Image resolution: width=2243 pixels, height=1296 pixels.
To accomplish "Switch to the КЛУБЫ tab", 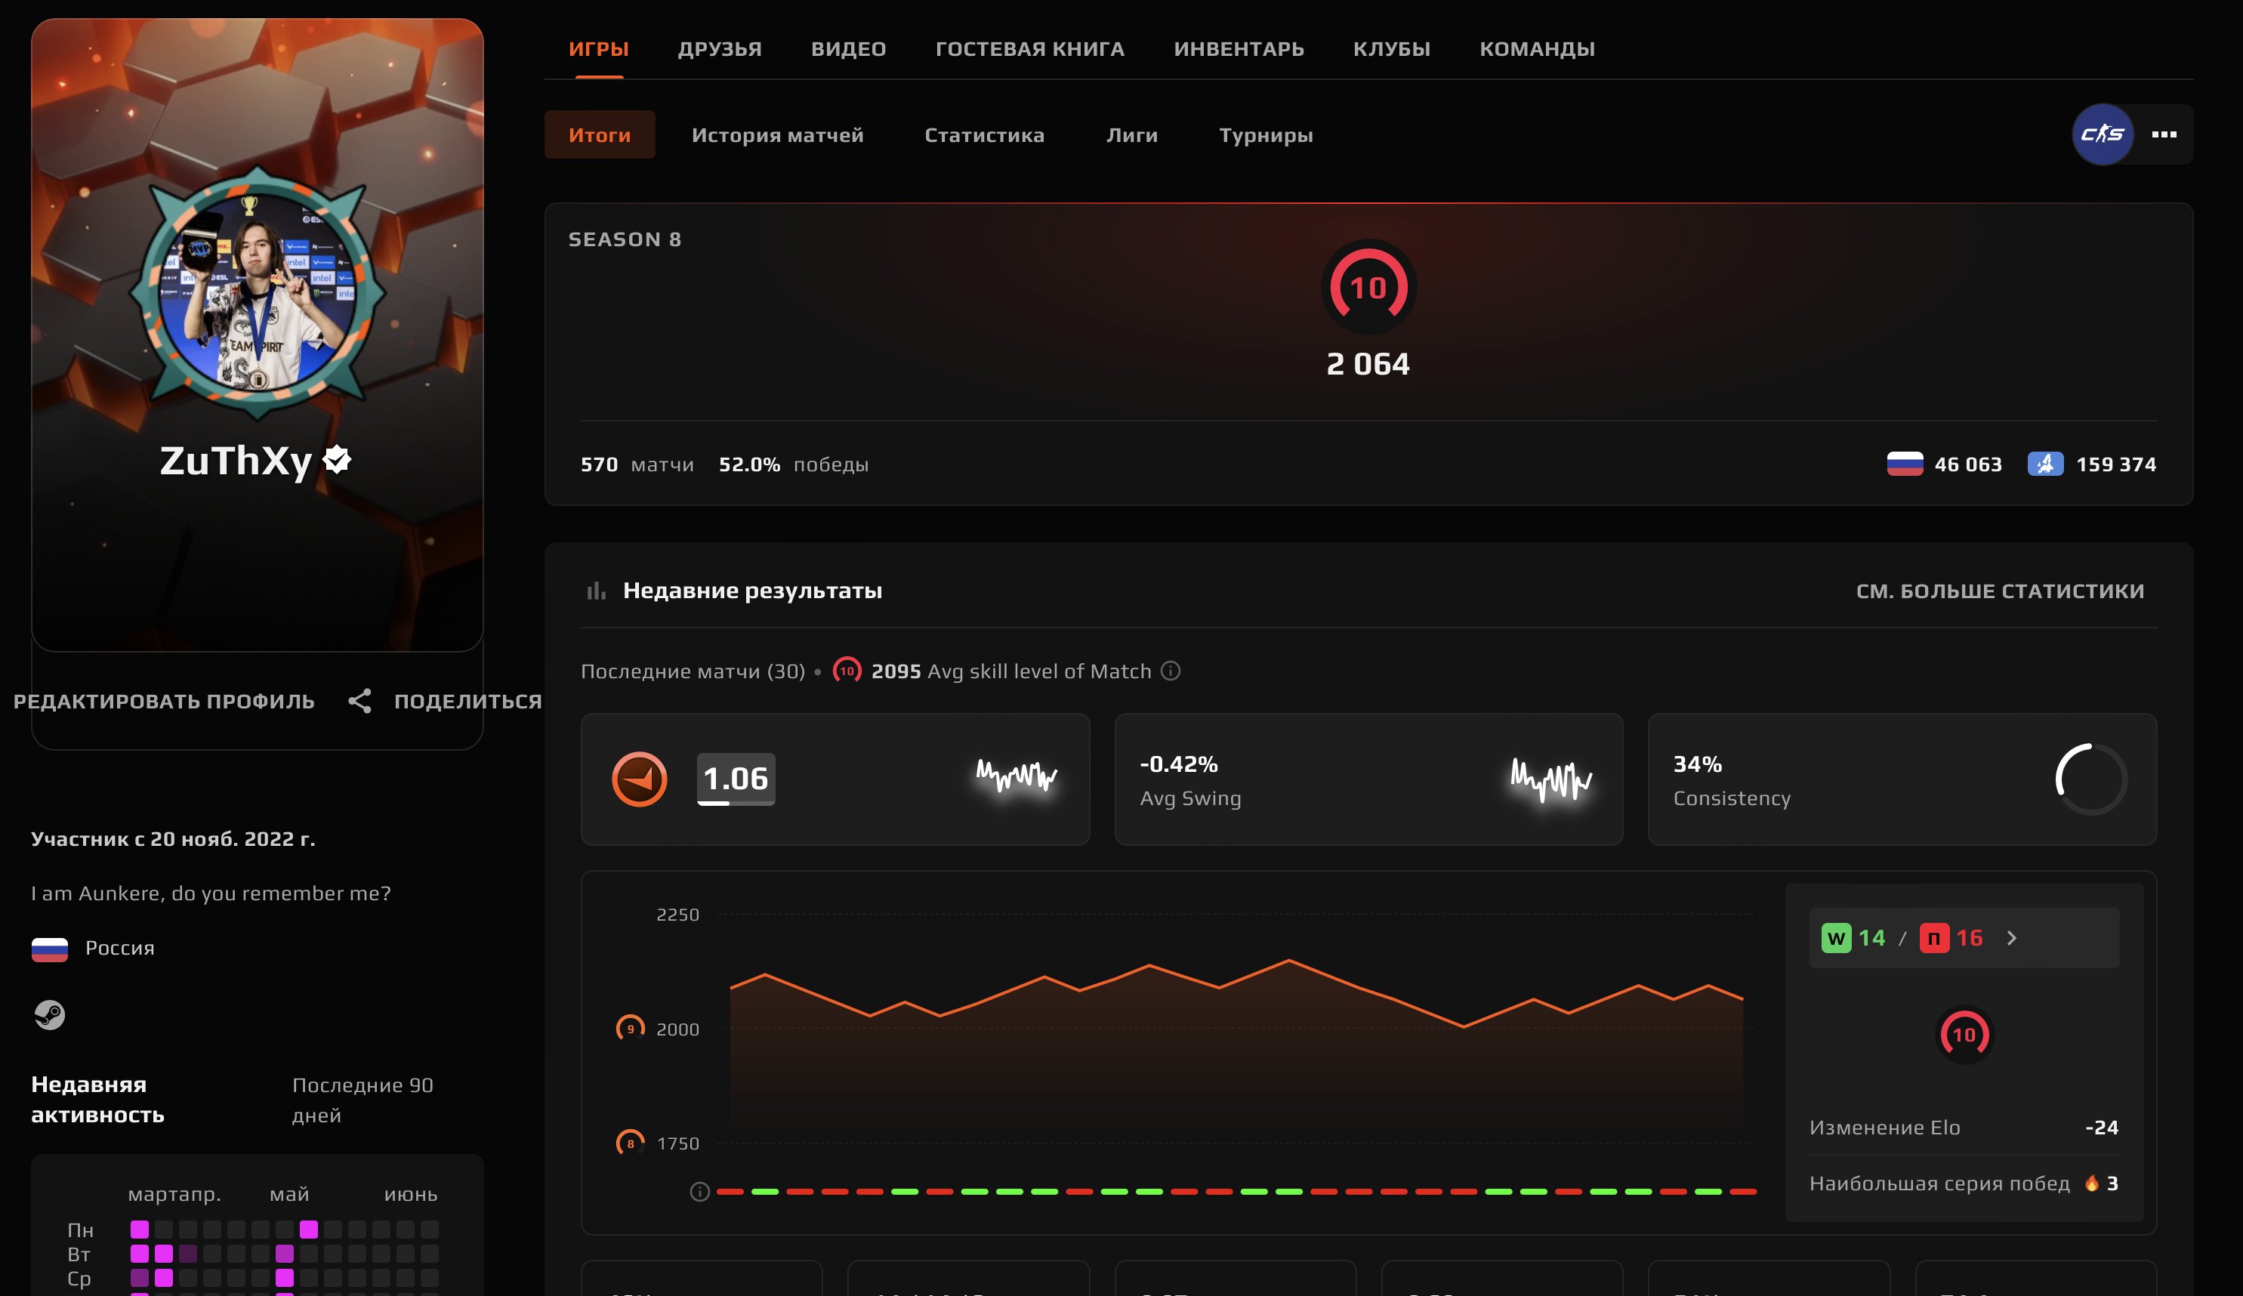I will (1391, 49).
